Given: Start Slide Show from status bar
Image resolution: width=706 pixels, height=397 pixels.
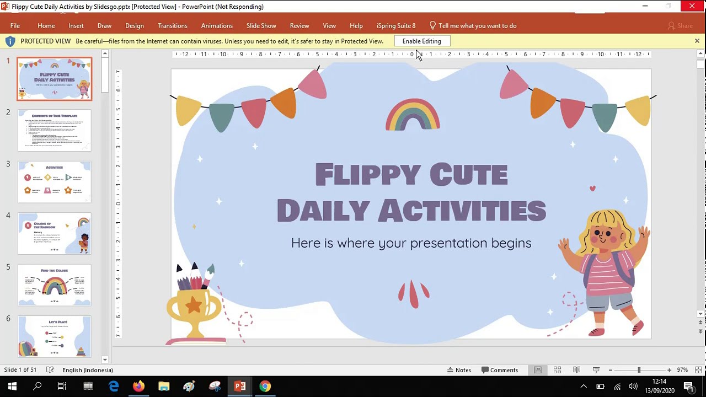Looking at the screenshot, I should pyautogui.click(x=596, y=370).
